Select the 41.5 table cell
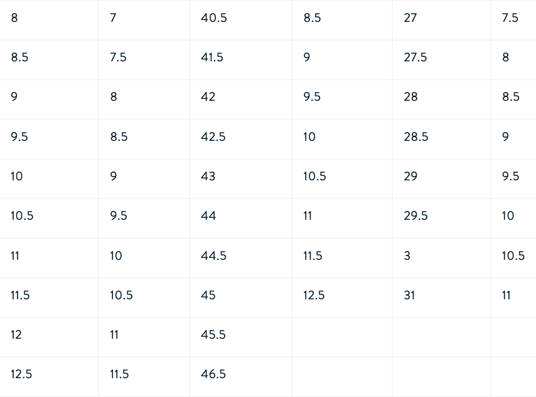This screenshot has height=397, width=536. 240,60
